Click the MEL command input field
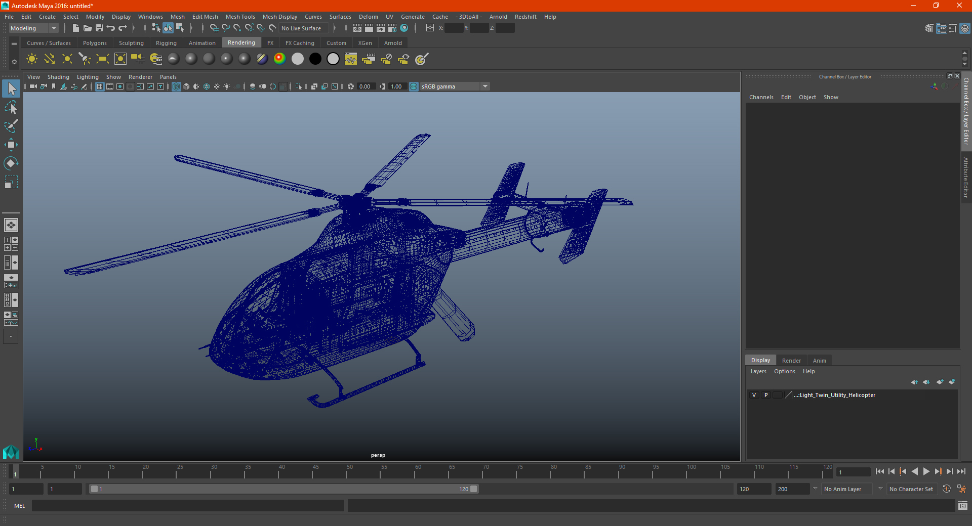Screen dimensions: 972x526 pos(188,505)
